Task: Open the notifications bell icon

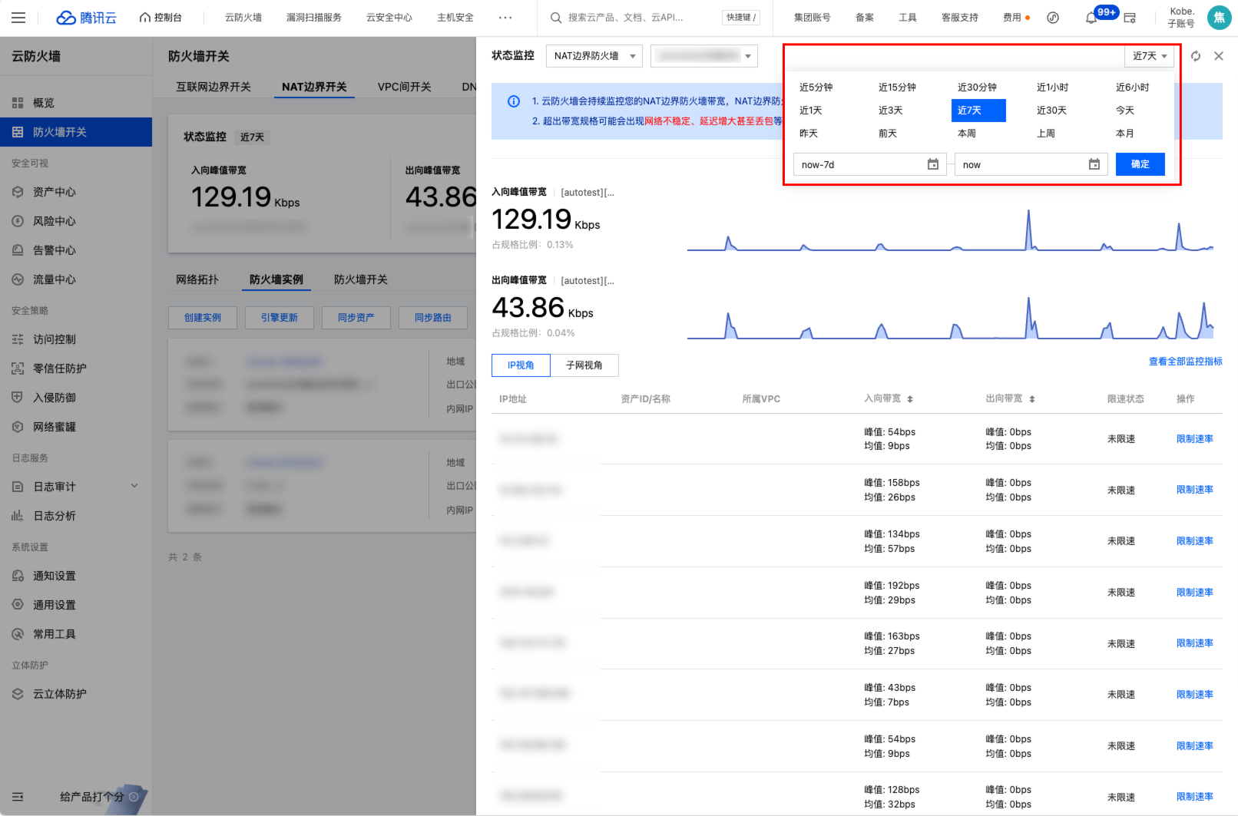Action: [1091, 18]
